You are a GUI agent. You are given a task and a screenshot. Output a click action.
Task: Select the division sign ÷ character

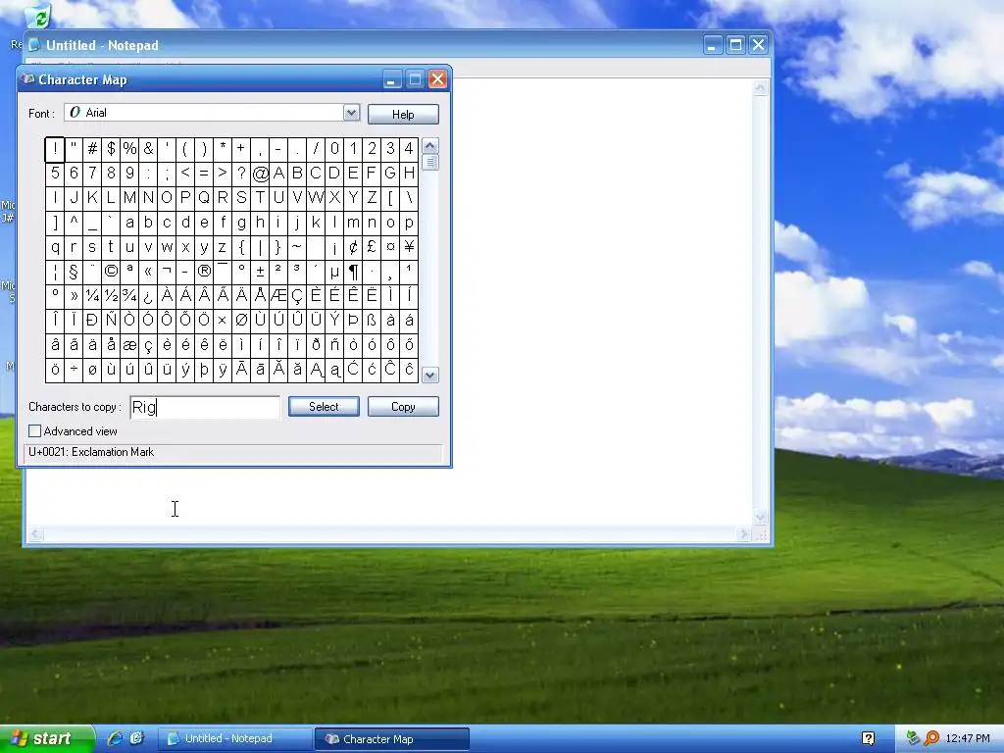[74, 370]
